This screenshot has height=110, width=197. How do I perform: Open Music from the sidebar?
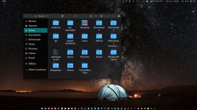(36, 44)
